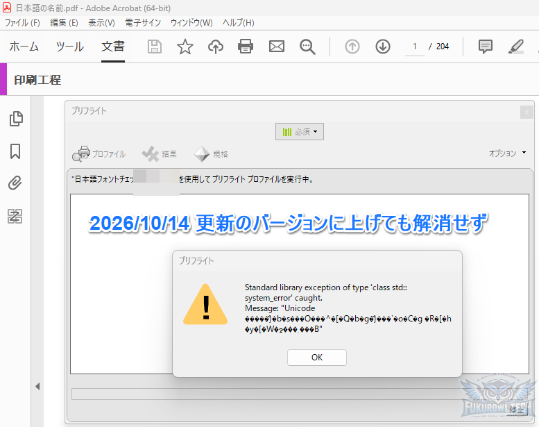Collapse the left navigation pane arrow
539x427 pixels.
[37, 387]
